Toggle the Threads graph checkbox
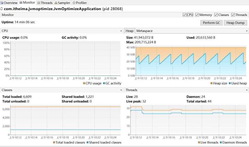This screenshot has height=147, width=249. pyautogui.click(x=233, y=15)
